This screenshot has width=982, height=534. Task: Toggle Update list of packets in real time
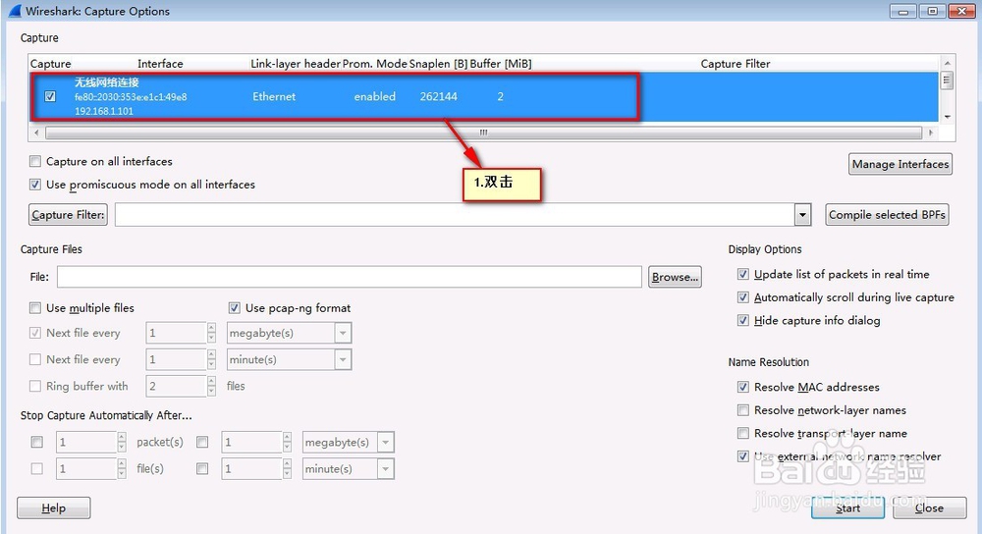742,274
